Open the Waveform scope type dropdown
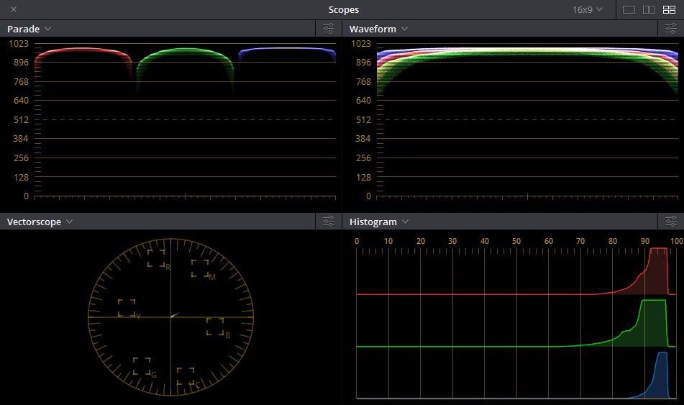 (x=378, y=29)
